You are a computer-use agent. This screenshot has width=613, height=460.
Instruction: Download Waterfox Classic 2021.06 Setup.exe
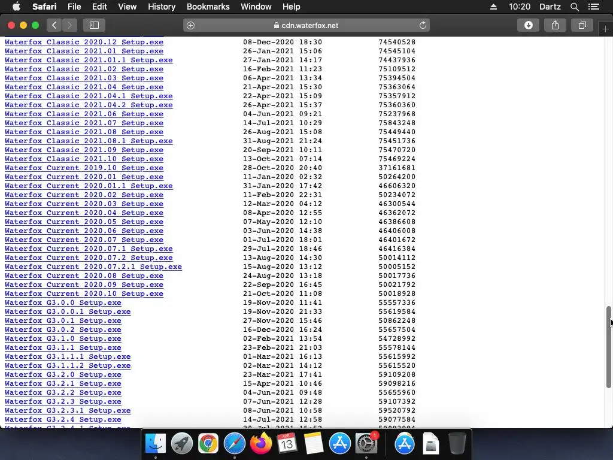pyautogui.click(x=84, y=114)
